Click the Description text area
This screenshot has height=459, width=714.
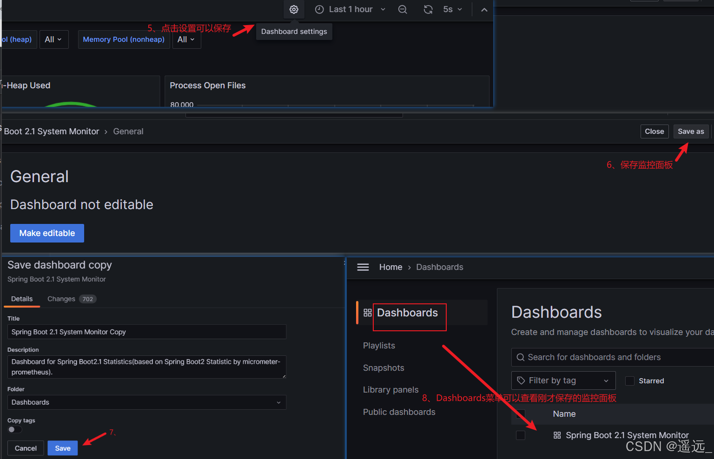tap(147, 367)
